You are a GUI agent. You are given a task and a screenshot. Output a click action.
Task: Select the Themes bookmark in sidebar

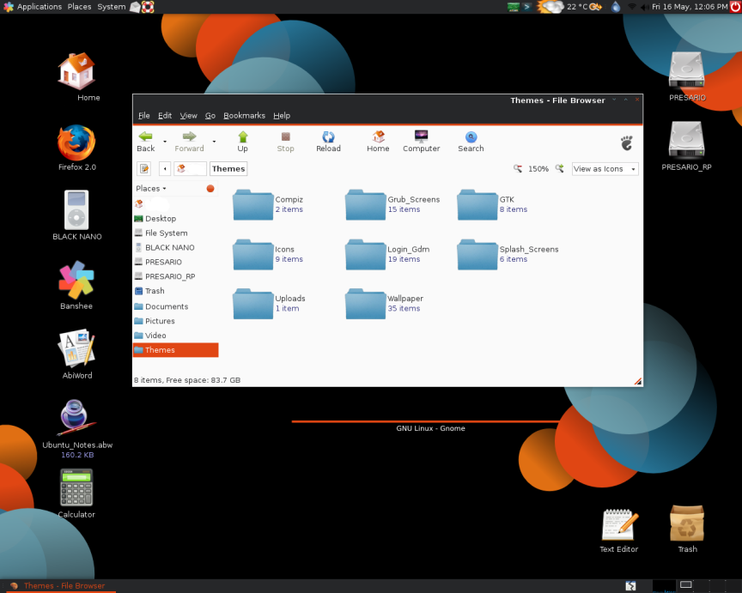[175, 350]
